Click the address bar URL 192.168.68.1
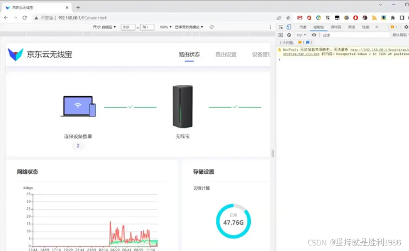 point(82,18)
